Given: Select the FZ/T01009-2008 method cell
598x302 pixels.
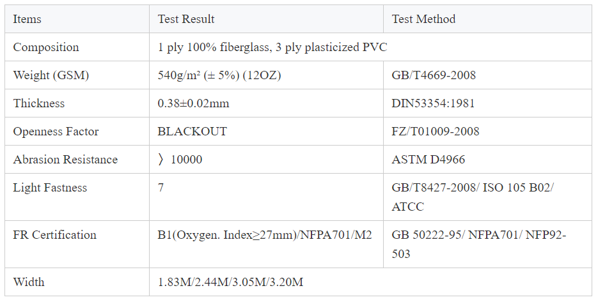Looking at the screenshot, I should point(436,132).
